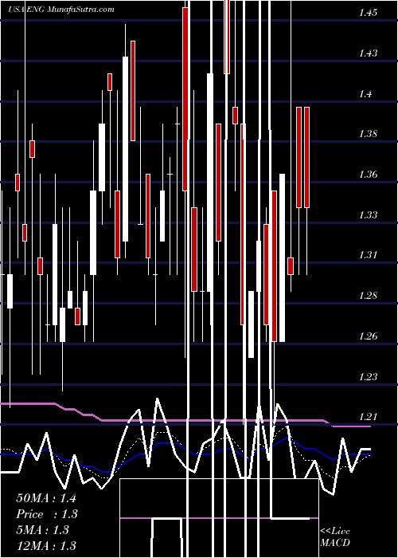Screen dimensions: 398x558
Task: Click the 1.4 price axis label
Action: 365,94
